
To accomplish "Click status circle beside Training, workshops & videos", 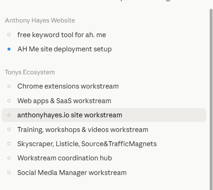I will pyautogui.click(x=9, y=129).
